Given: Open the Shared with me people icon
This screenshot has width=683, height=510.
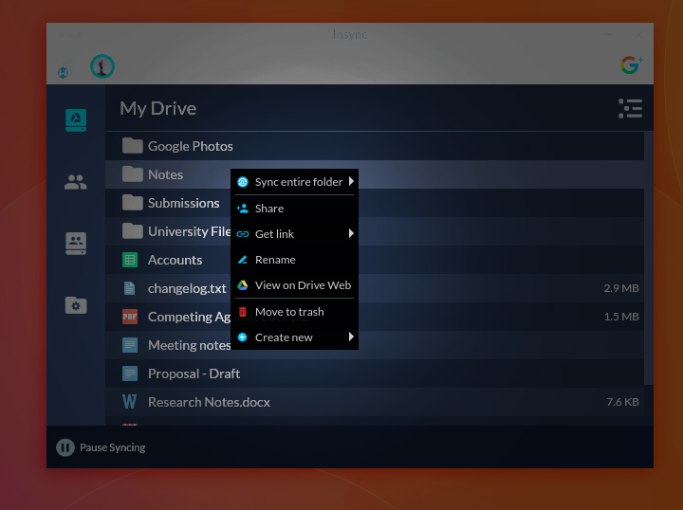Looking at the screenshot, I should click(x=76, y=182).
